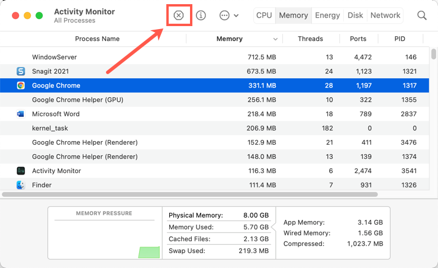
Task: Switch to the Network tab
Action: tap(385, 15)
